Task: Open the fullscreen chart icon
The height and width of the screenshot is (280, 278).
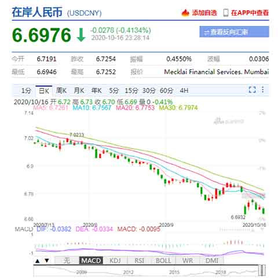Action: click(252, 90)
